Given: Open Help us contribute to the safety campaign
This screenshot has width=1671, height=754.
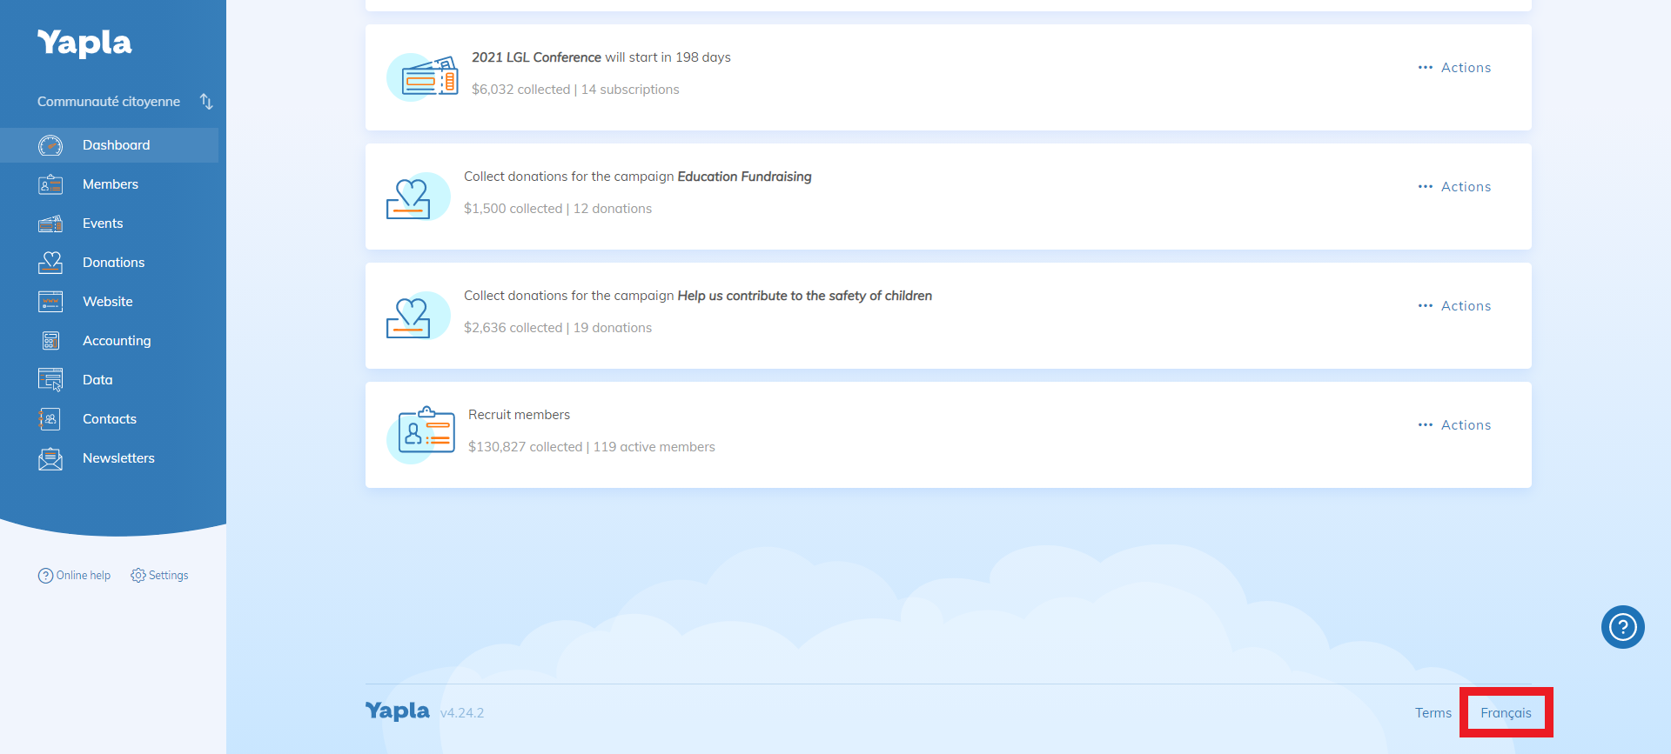Looking at the screenshot, I should click(804, 296).
